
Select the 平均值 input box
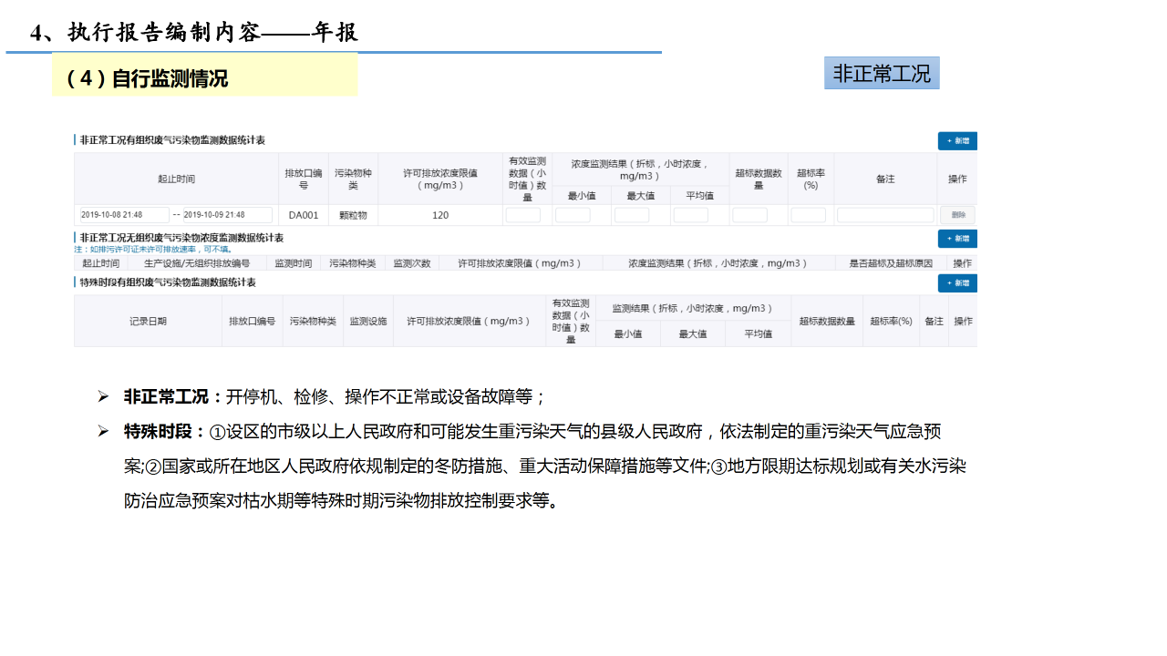(x=690, y=215)
